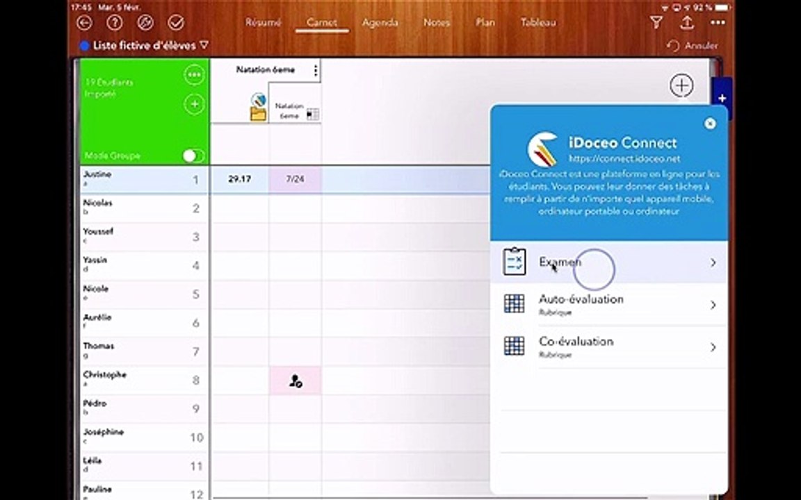Select the Co-évaluation label
Viewport: 801px width, 500px height.
coord(576,342)
